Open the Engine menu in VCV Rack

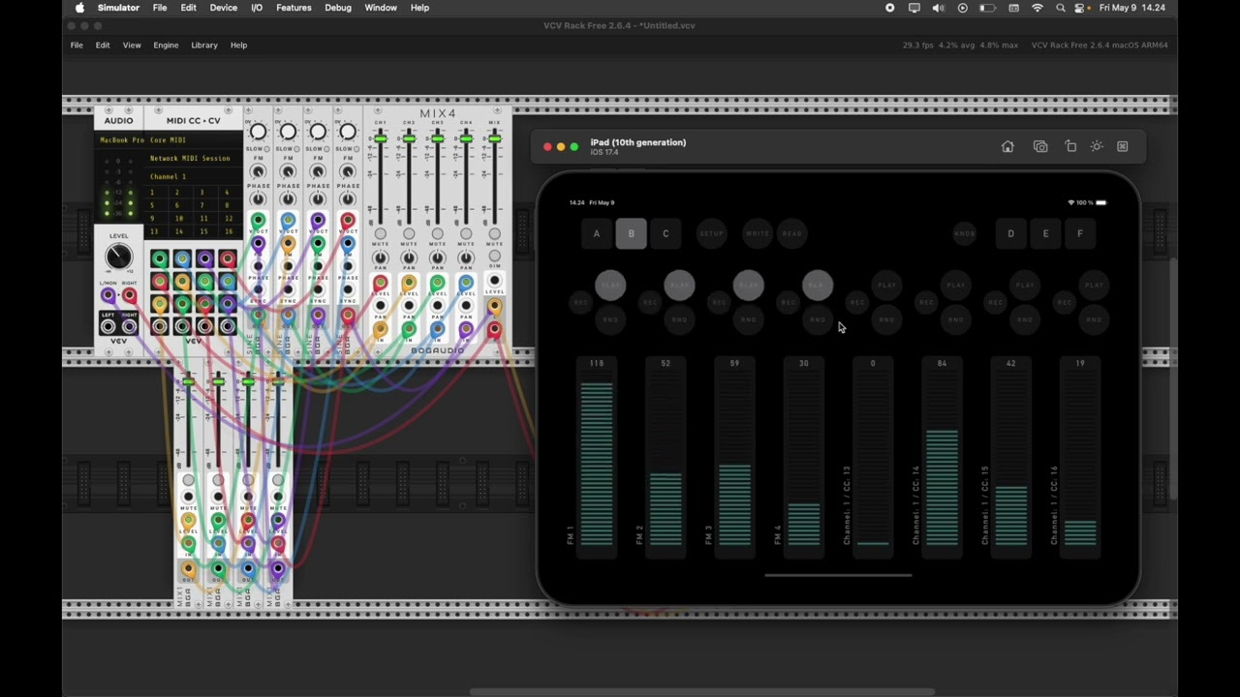[166, 45]
